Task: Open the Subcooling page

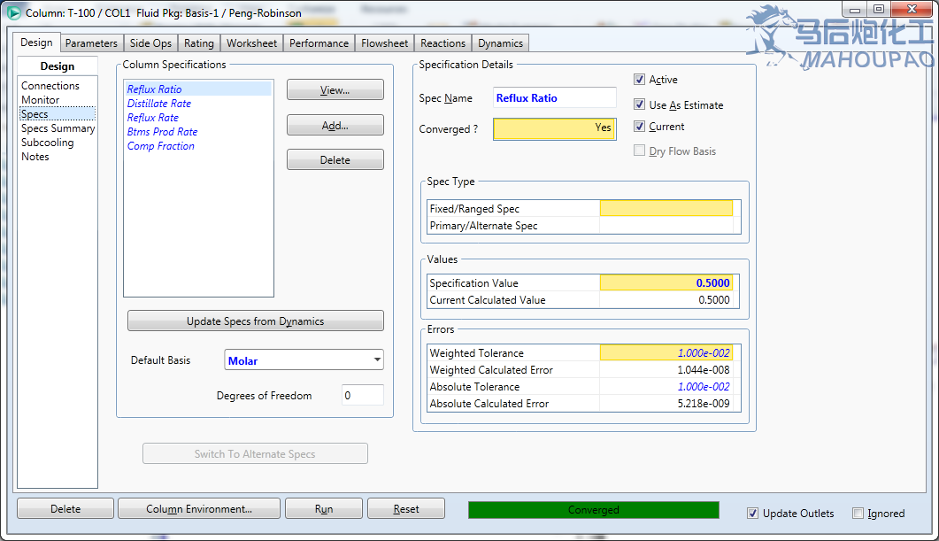Action: pos(47,143)
